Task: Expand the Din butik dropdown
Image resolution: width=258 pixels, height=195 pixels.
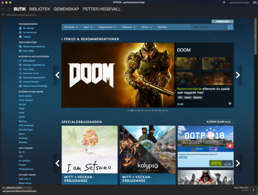Action: coord(71,27)
